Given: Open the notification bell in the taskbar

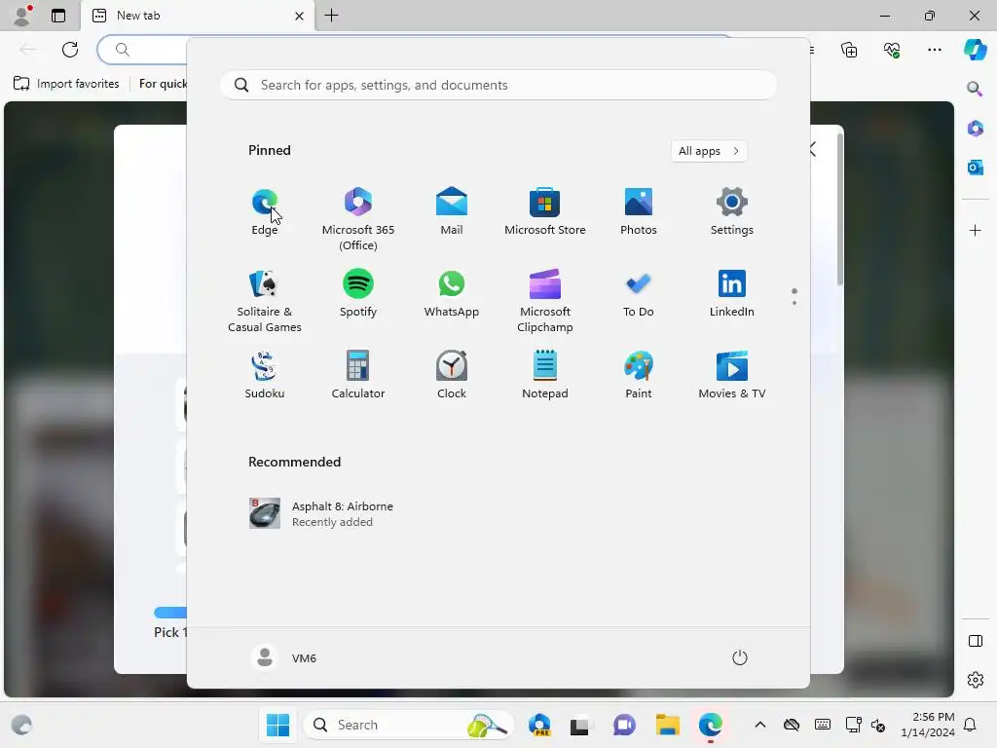Looking at the screenshot, I should (x=971, y=725).
